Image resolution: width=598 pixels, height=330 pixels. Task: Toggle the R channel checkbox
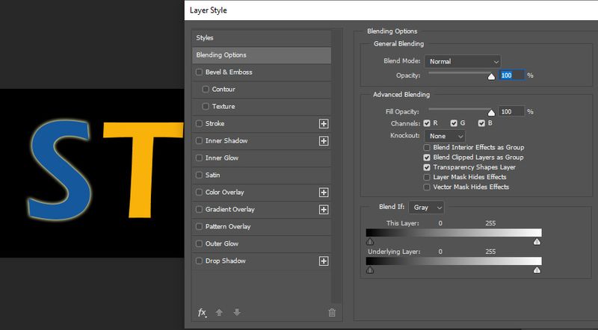click(x=427, y=123)
